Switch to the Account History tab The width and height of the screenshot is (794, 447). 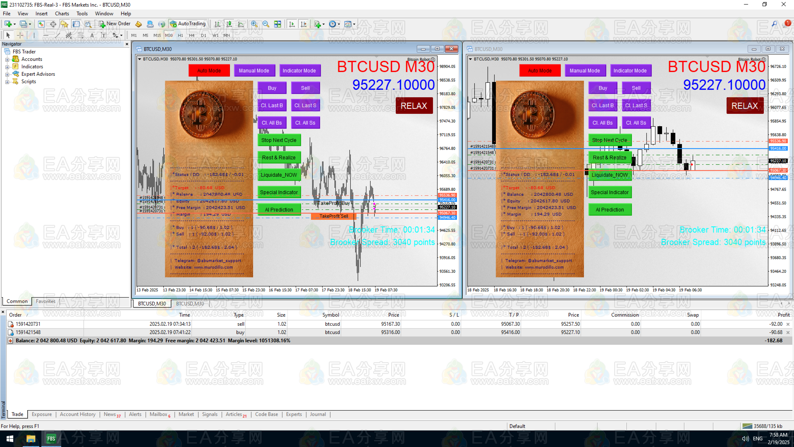click(x=77, y=414)
